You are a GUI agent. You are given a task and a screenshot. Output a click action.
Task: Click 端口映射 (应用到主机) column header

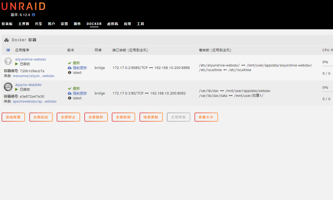pyautogui.click(x=130, y=50)
